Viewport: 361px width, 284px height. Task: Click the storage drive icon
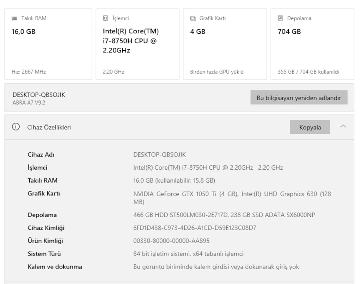click(280, 18)
